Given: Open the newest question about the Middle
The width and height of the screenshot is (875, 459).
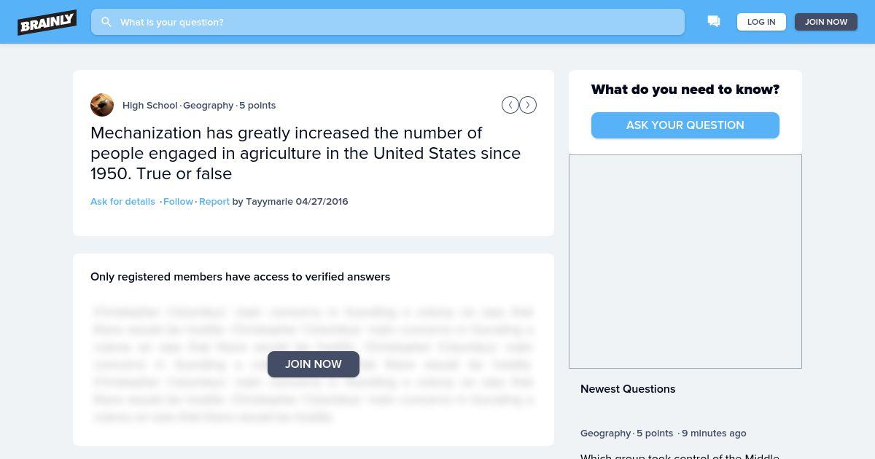Looking at the screenshot, I should click(x=680, y=456).
